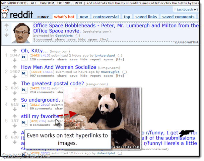This screenshot has width=204, height=161.
Task: Expand image preview for 'So underground.'
Action: tap(24, 107)
